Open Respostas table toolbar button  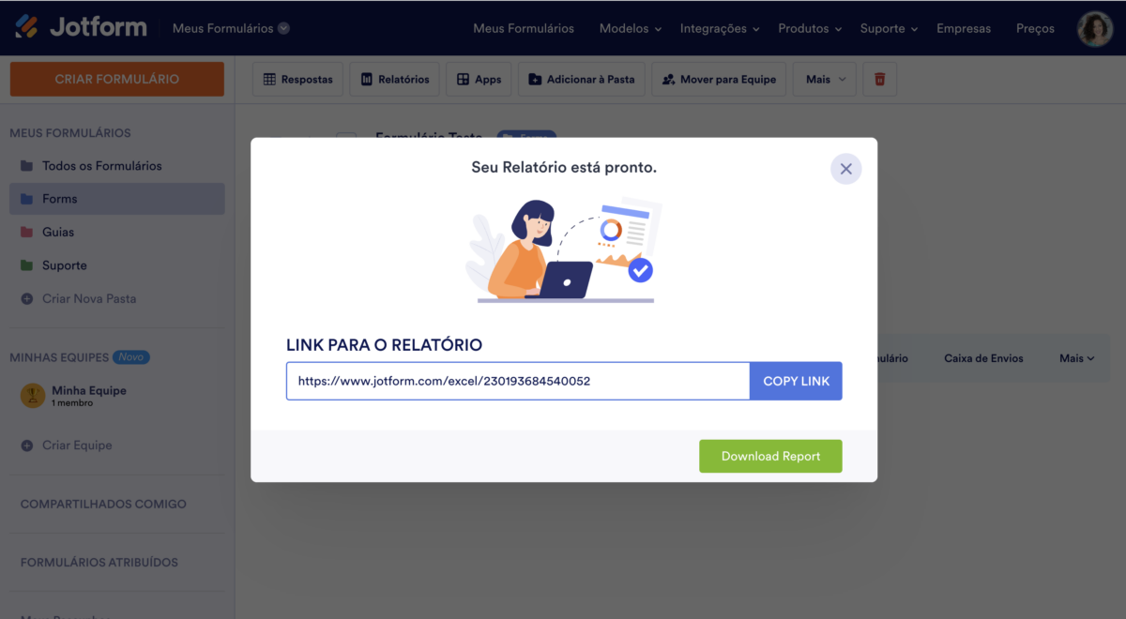point(297,80)
